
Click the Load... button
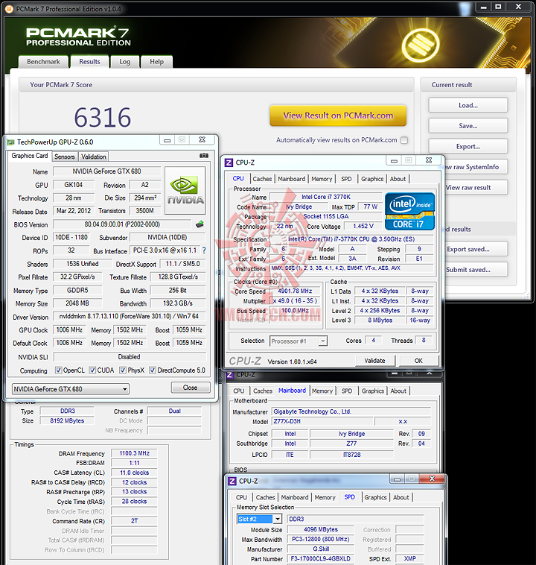[468, 105]
